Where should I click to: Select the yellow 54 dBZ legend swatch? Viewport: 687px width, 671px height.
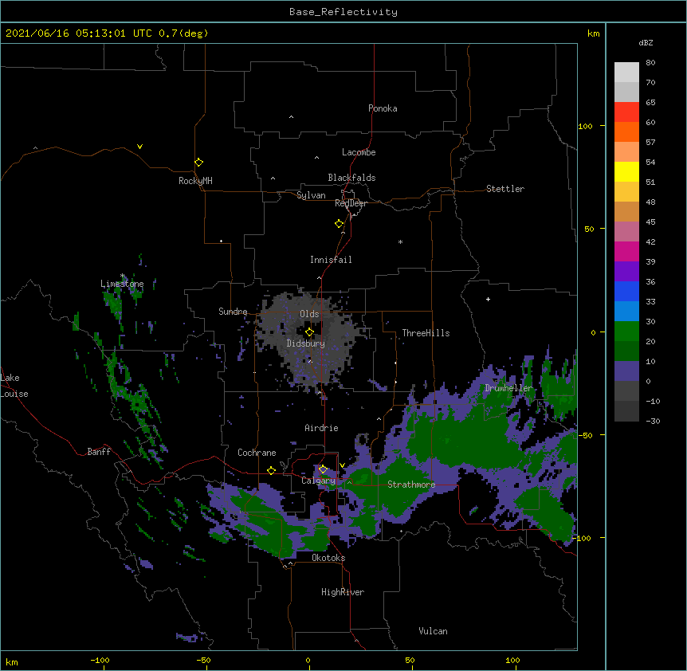pyautogui.click(x=626, y=171)
